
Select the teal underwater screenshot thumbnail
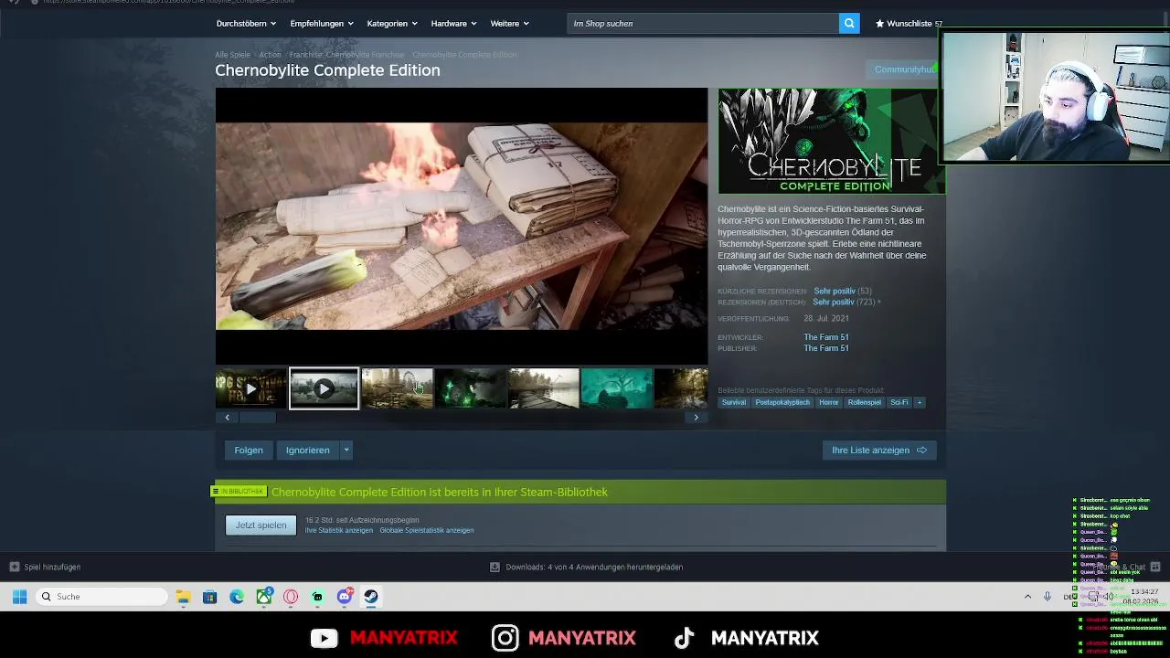coord(616,388)
